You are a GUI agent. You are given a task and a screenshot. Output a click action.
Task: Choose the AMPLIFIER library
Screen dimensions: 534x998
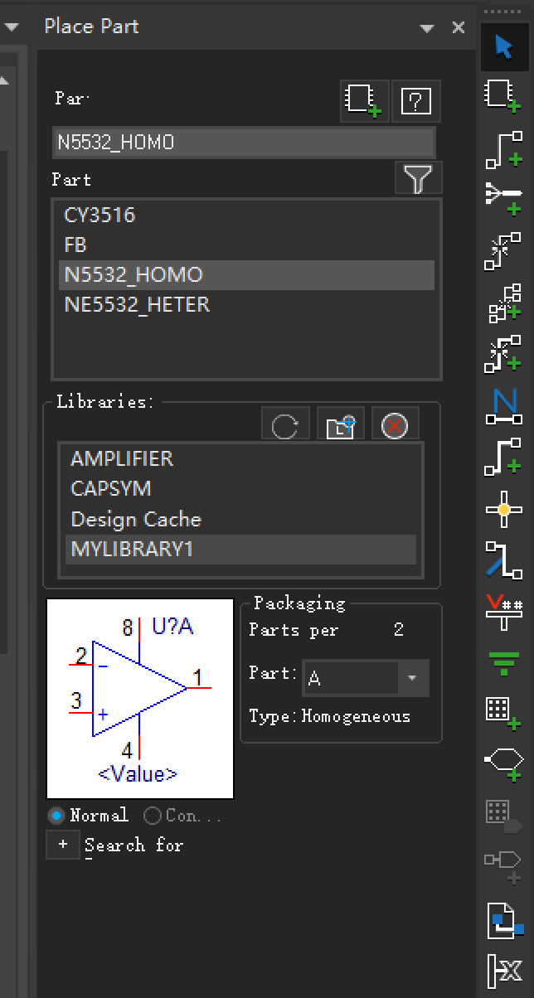pyautogui.click(x=122, y=458)
